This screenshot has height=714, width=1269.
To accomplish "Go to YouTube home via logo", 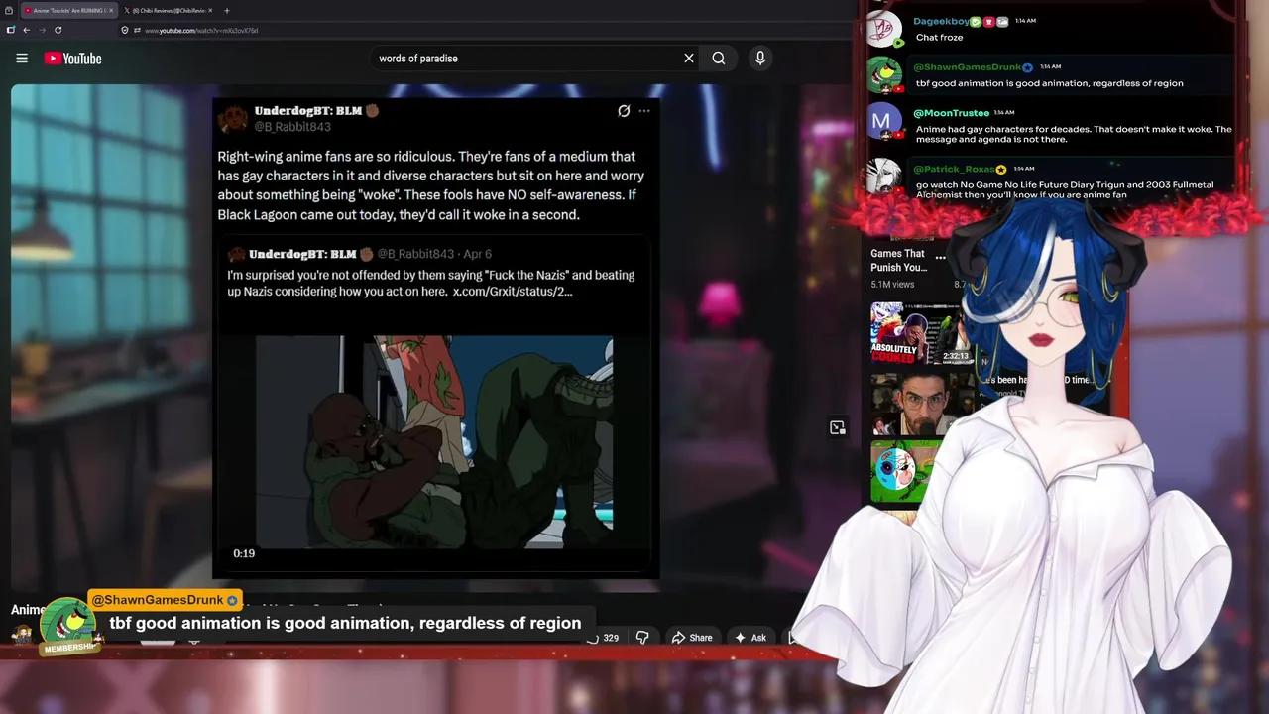I will click(73, 59).
